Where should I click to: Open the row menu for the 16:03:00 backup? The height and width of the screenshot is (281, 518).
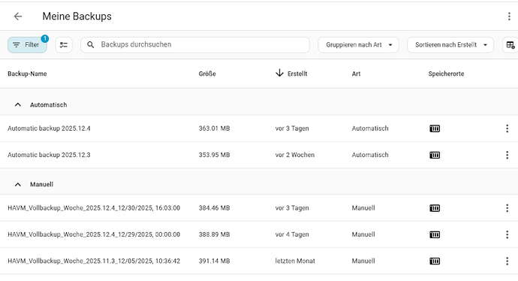pyautogui.click(x=507, y=208)
